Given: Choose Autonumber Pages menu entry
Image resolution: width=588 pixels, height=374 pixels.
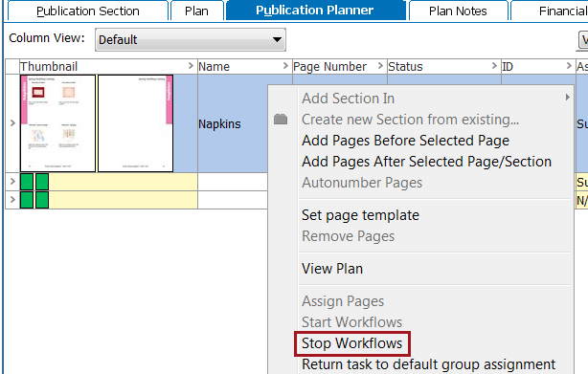Looking at the screenshot, I should tap(362, 183).
